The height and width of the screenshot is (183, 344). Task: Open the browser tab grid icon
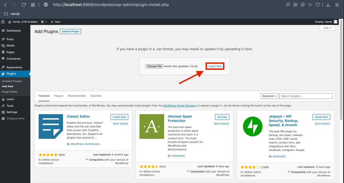coord(33,5)
